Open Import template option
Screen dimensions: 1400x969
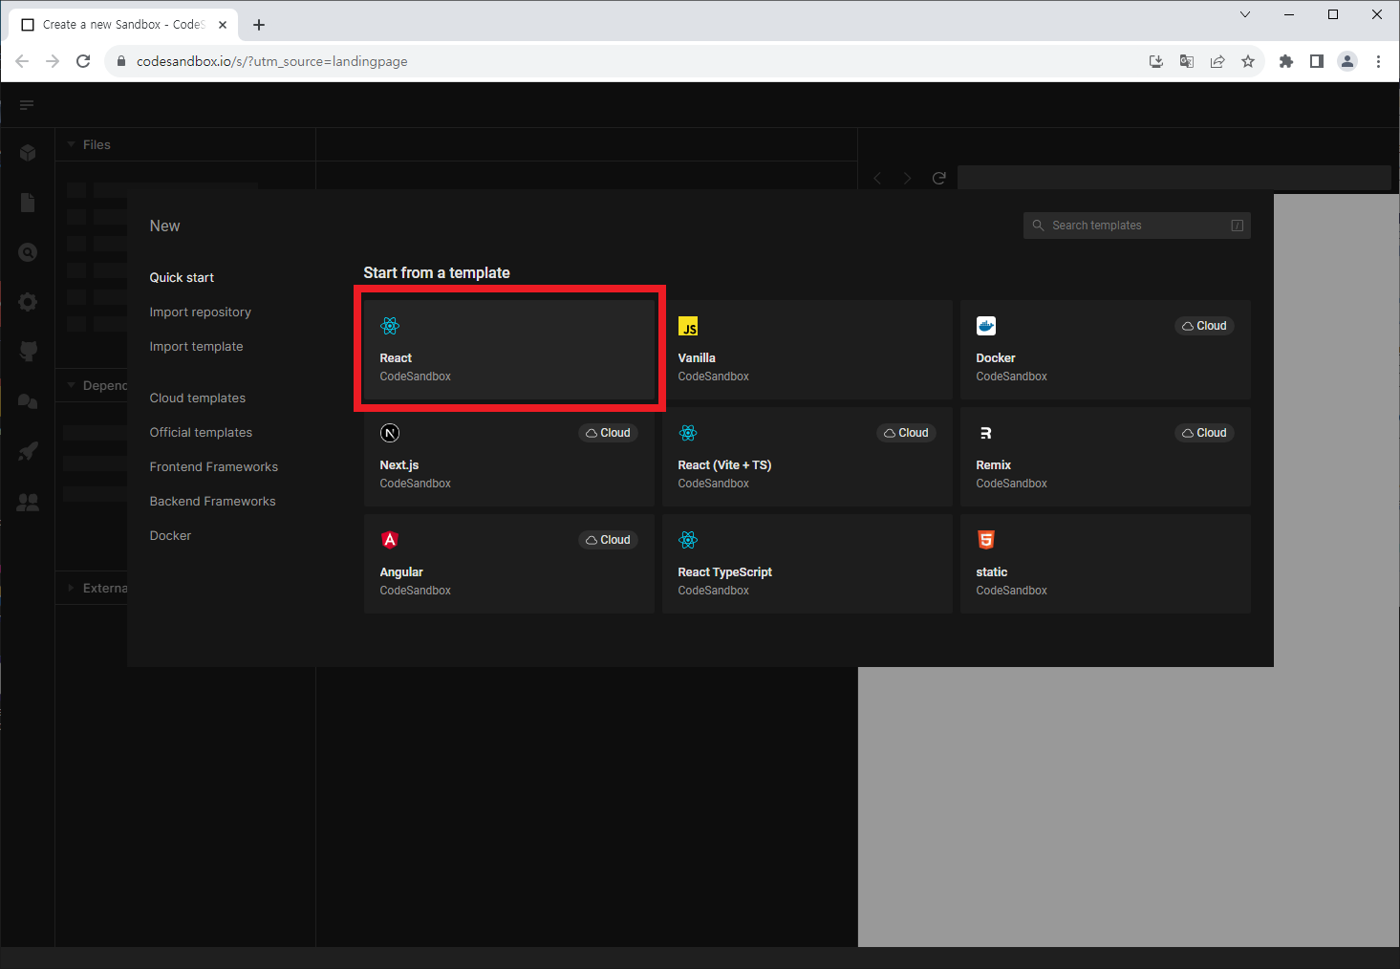(x=196, y=346)
